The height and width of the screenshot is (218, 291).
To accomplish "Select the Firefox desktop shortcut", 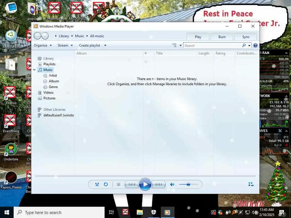I will [11, 96].
